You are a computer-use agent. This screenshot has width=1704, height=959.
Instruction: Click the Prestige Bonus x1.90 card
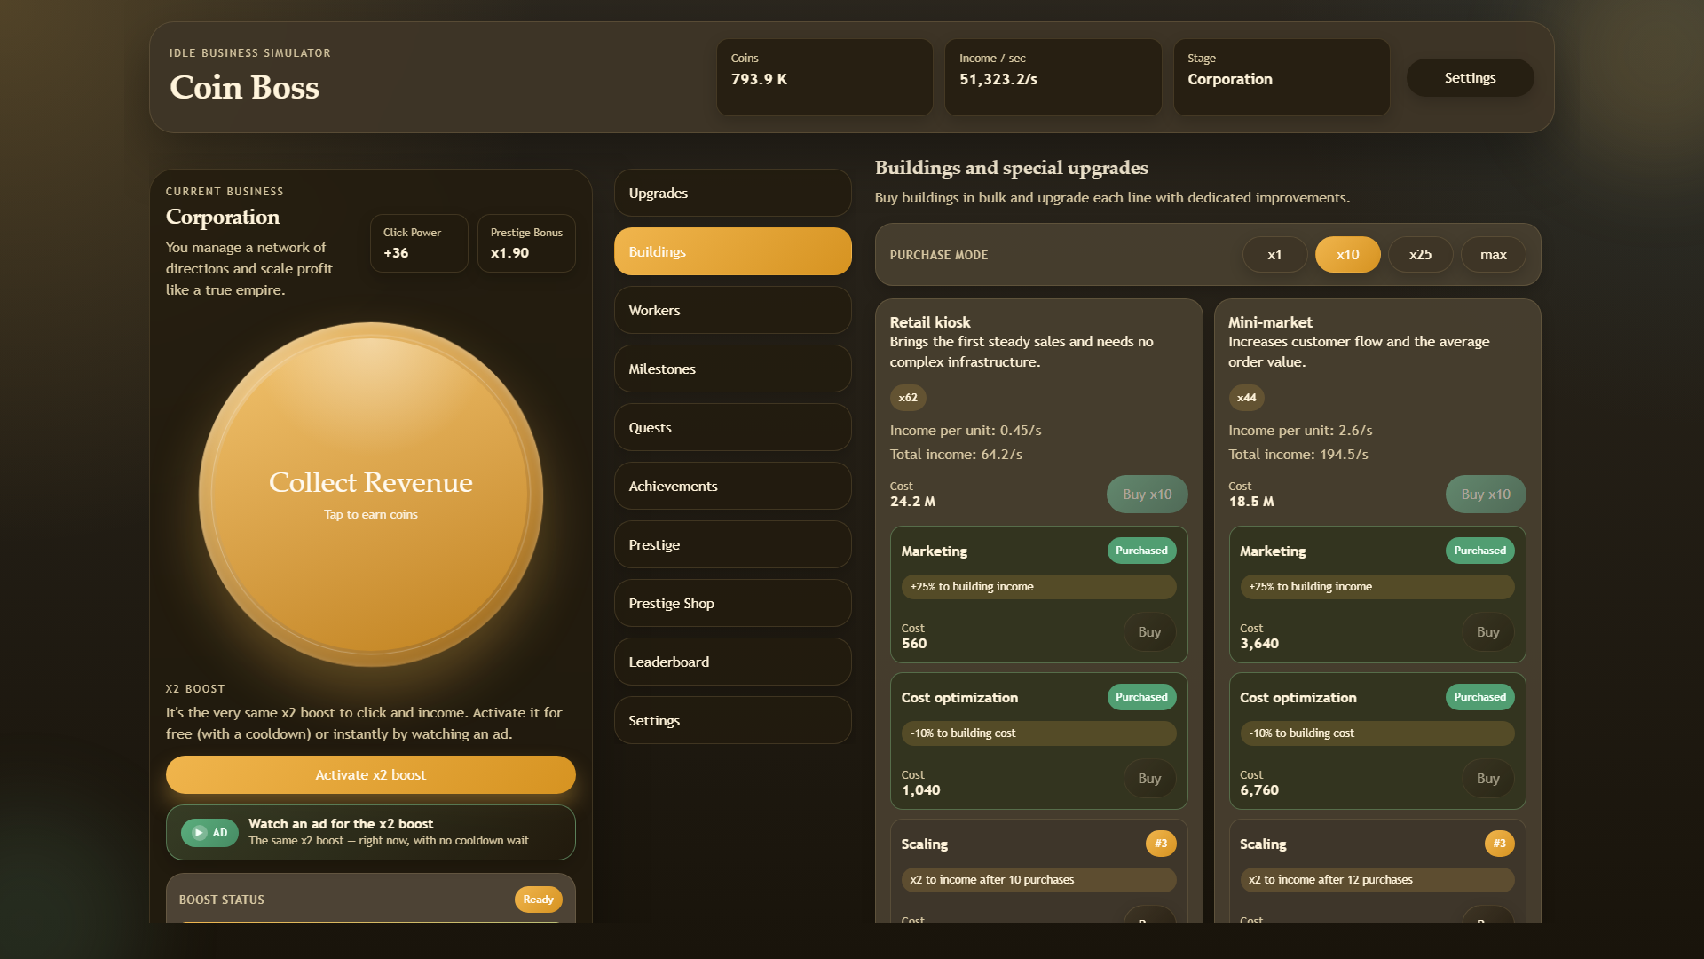[x=526, y=243]
